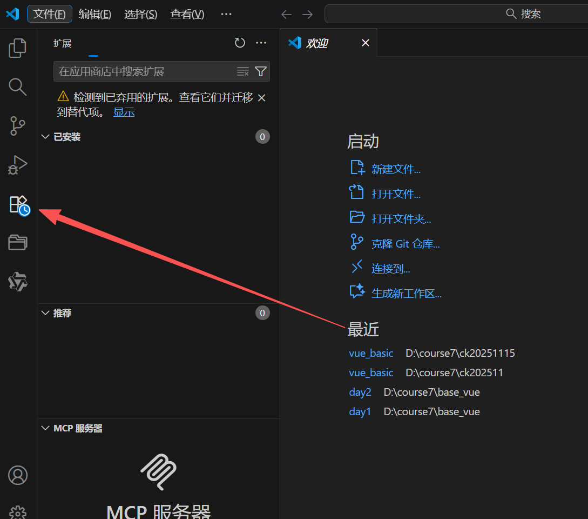Click the 已安装 count badge

tap(262, 137)
